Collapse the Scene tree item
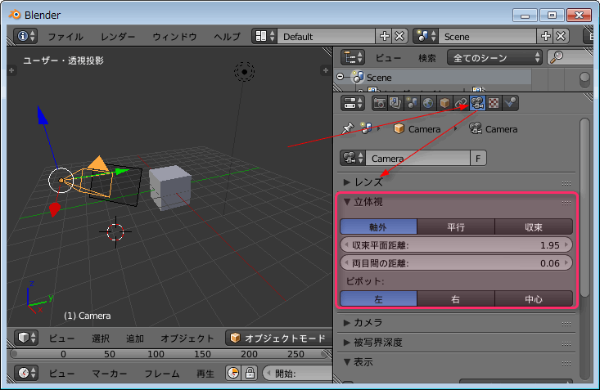 click(341, 77)
